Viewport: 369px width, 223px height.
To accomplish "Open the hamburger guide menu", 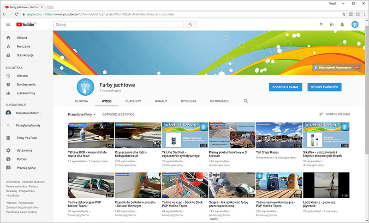I will [8, 24].
